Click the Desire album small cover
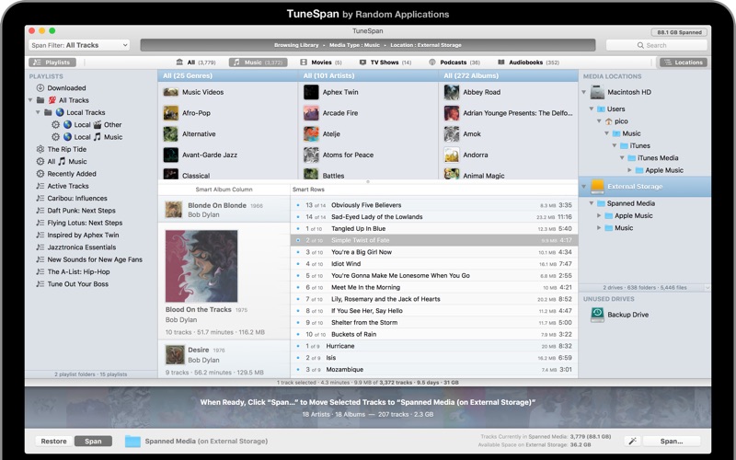 click(x=175, y=355)
